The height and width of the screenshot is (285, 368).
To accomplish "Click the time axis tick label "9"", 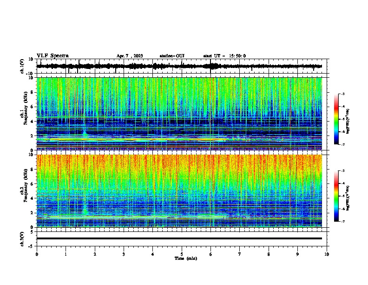I will pyautogui.click(x=297, y=254).
